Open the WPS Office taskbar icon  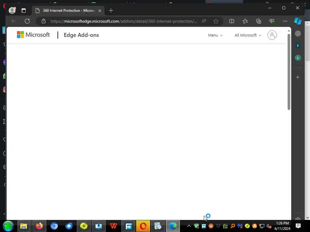tap(113, 226)
